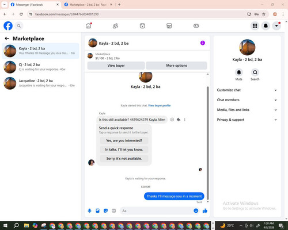
Task: Click the site info icon in address bar
Action: pos(31,14)
